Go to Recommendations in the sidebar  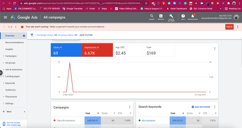(15, 42)
